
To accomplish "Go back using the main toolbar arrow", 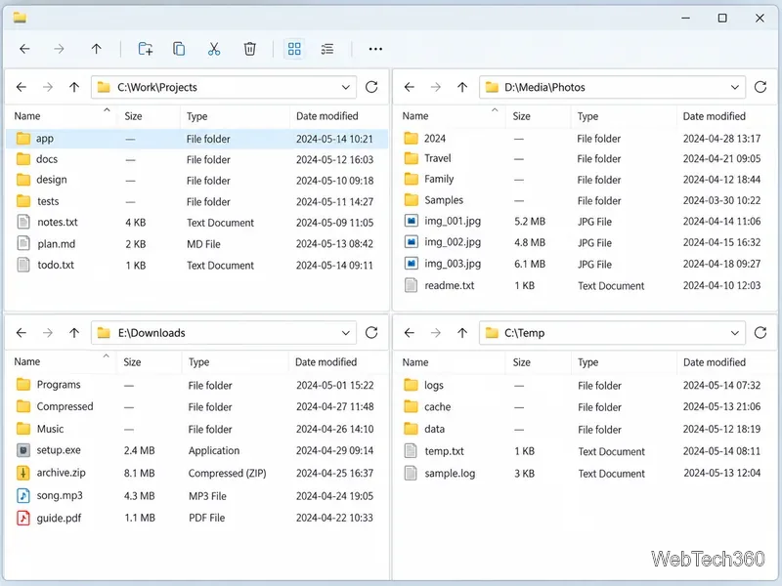I will click(24, 49).
